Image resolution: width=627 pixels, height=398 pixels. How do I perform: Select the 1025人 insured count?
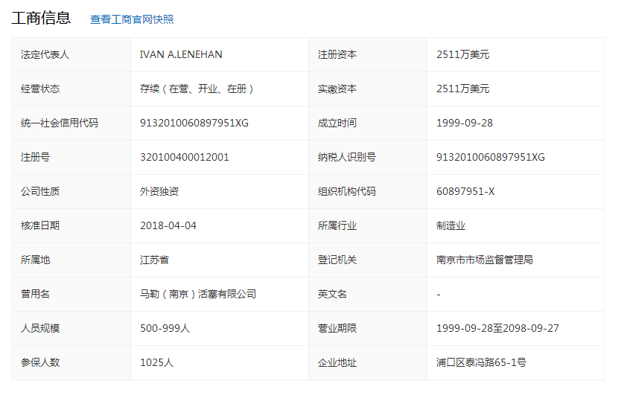pyautogui.click(x=156, y=362)
